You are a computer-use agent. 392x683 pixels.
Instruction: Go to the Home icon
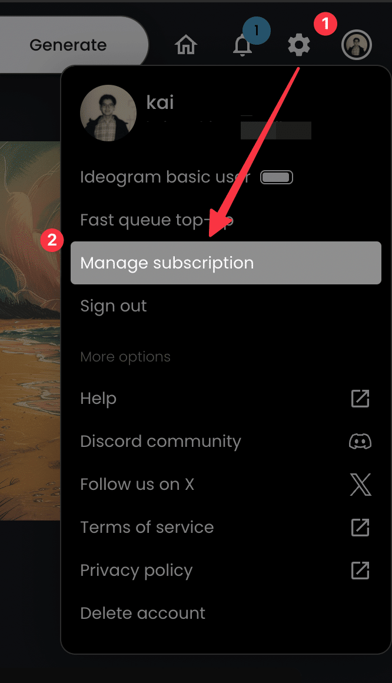tap(186, 45)
